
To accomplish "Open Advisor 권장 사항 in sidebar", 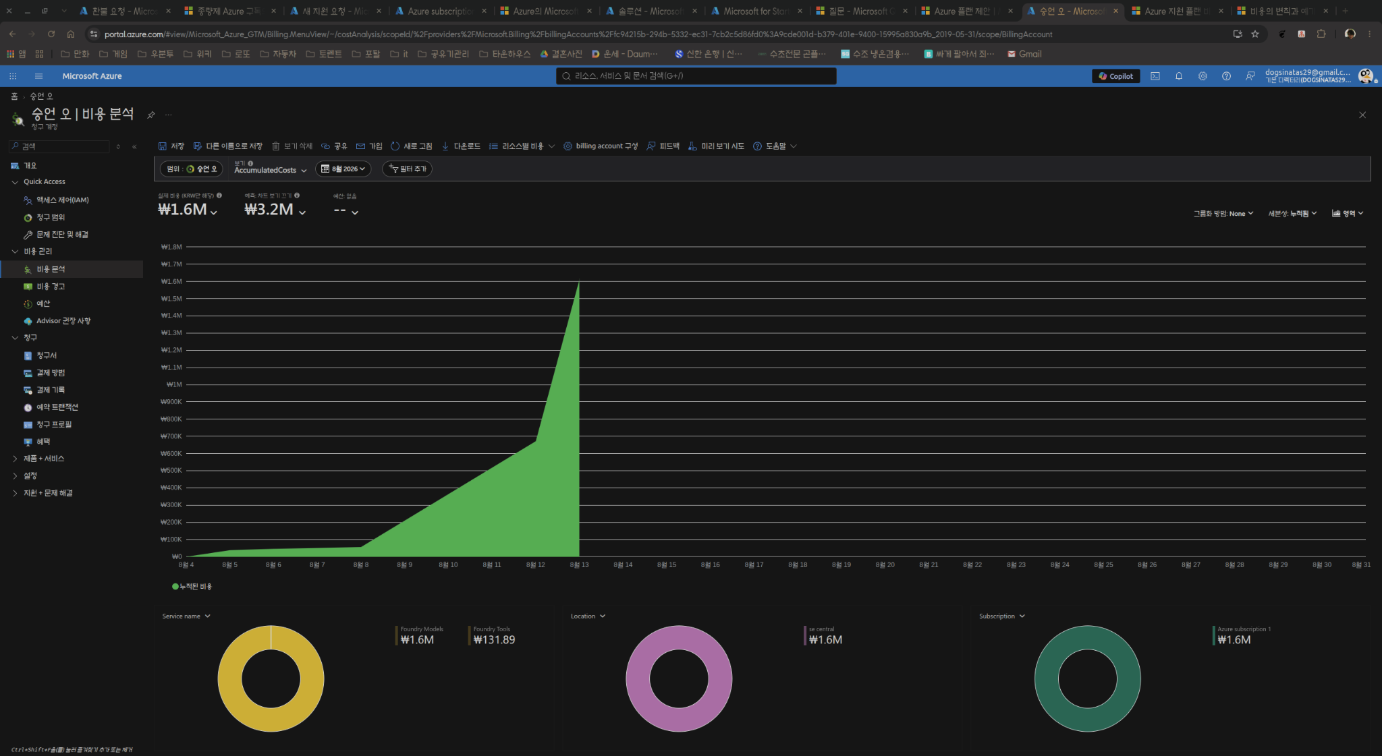I will click(63, 321).
